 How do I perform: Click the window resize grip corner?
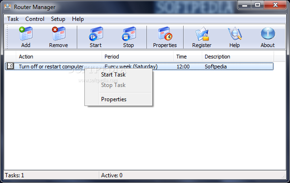click(x=283, y=176)
